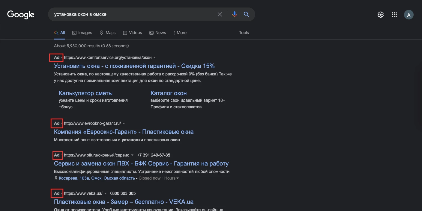Open 'Сервис и замена окон ПВХ' ad
The width and height of the screenshot is (422, 211).
pyautogui.click(x=141, y=163)
